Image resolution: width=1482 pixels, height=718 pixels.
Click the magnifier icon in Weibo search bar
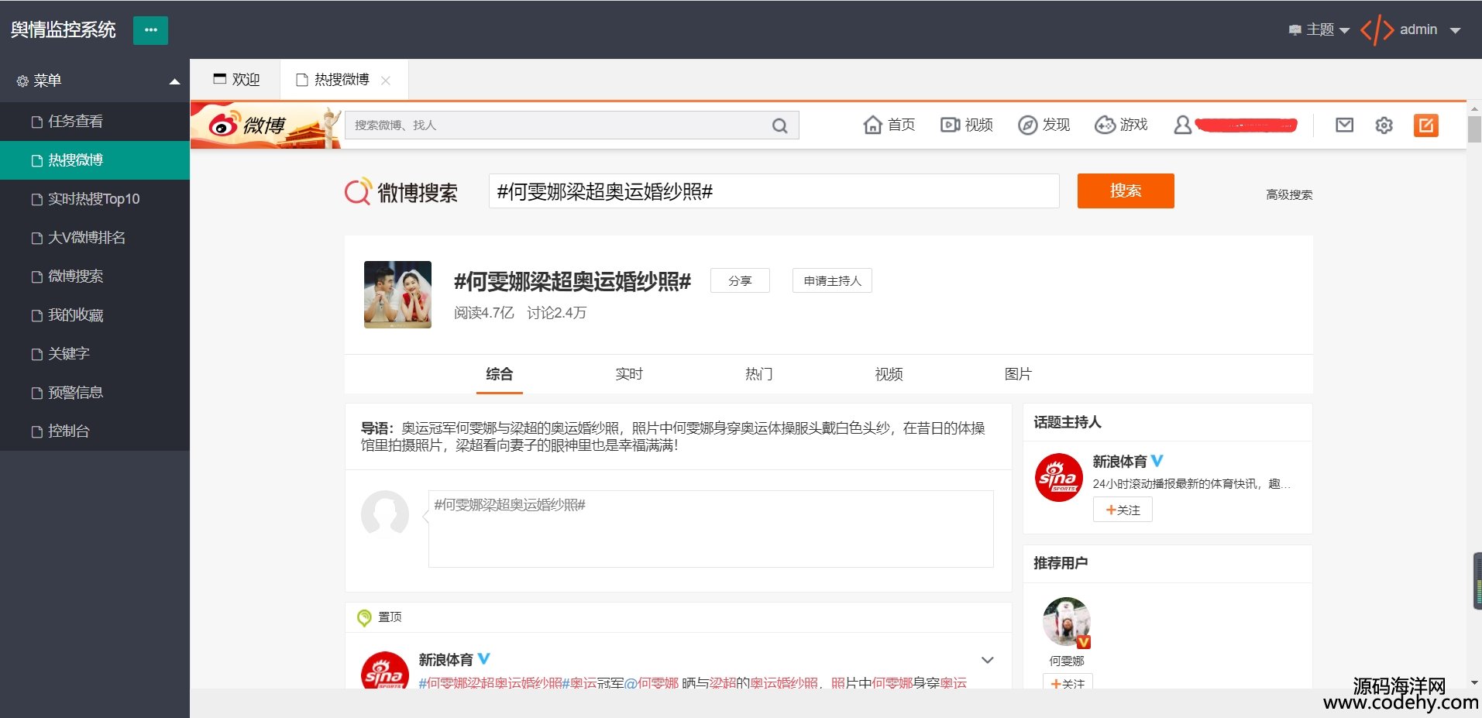pyautogui.click(x=779, y=125)
